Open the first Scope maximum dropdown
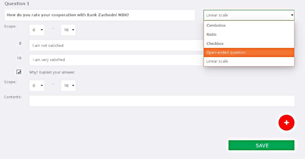This screenshot has width=305, height=159. click(x=68, y=30)
